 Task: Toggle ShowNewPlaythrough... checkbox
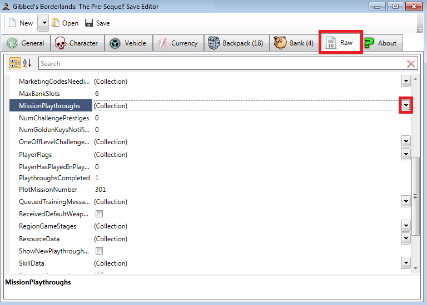tap(99, 251)
